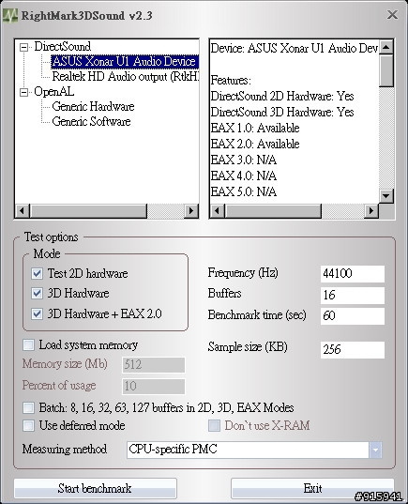The height and width of the screenshot is (504, 408).
Task: Select ASUS Xonar U1 Audio Device
Action: tap(125, 61)
